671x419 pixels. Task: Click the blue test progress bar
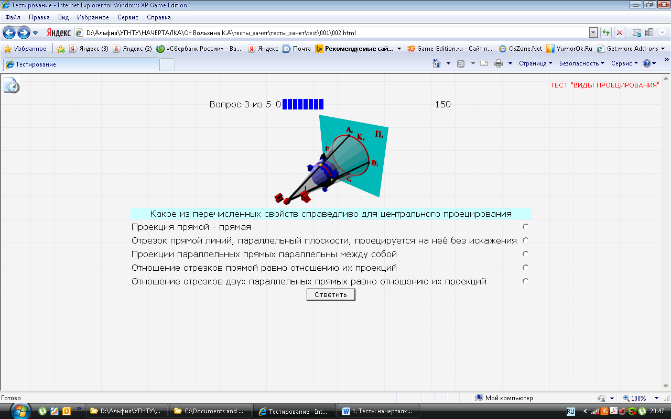[303, 104]
